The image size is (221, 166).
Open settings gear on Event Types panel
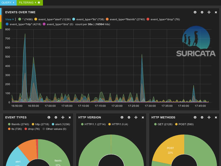tap(56, 117)
